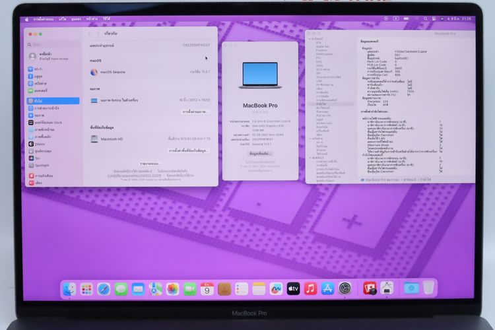Click battery status icon in menu bar
The image size is (495, 330).
click(407, 18)
